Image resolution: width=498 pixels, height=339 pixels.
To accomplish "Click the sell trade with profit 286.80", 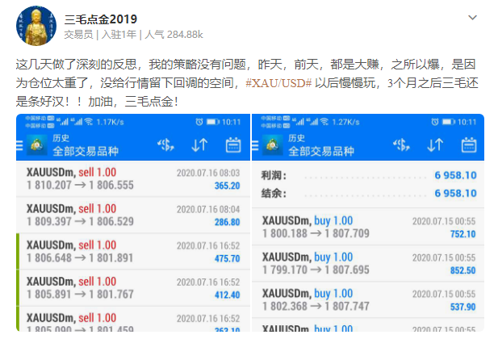I will (x=133, y=215).
